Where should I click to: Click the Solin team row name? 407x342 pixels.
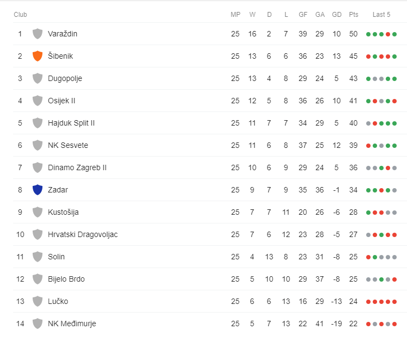56,257
